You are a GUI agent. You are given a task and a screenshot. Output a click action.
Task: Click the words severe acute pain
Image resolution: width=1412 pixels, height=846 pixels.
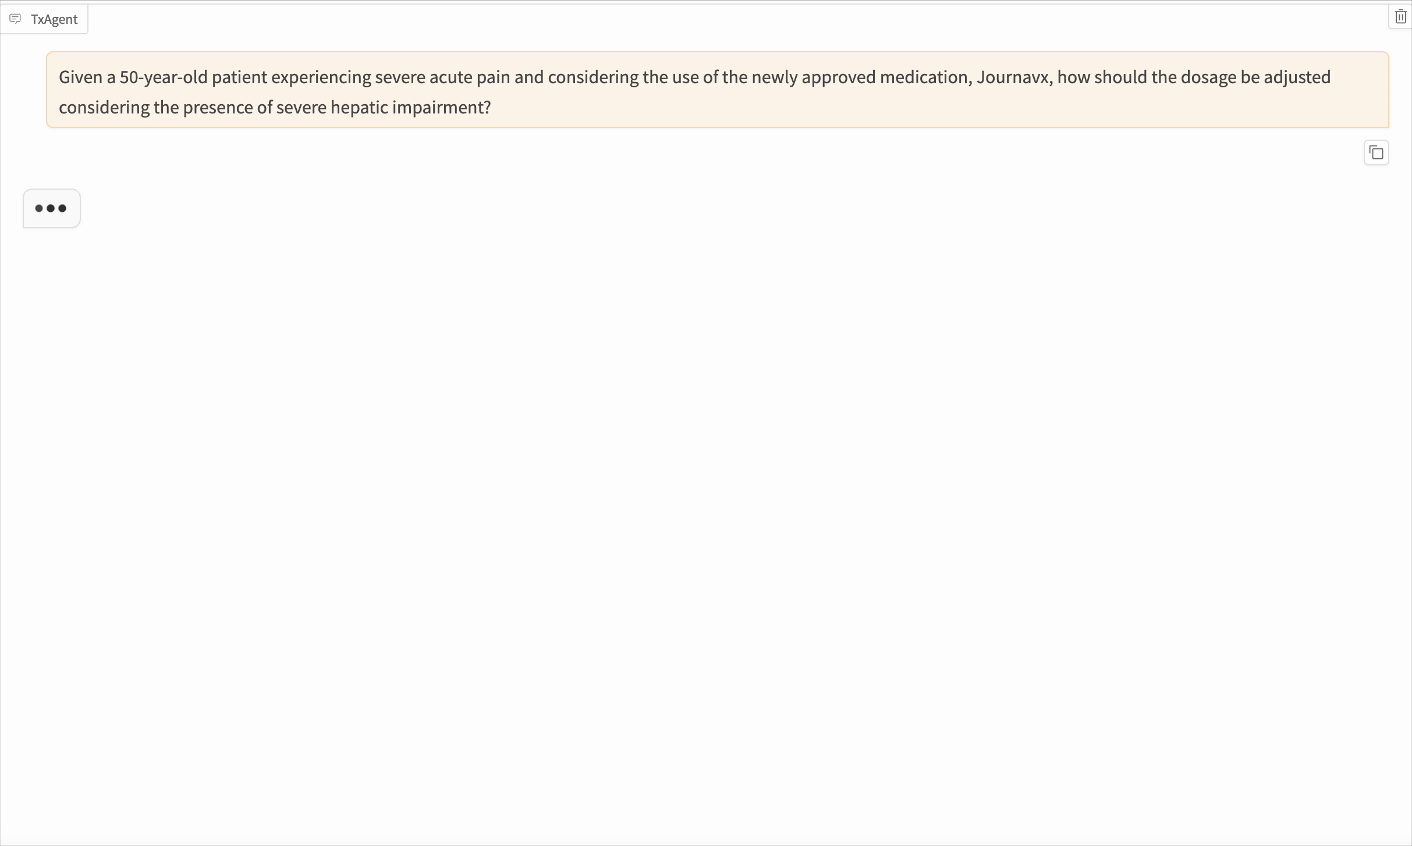[442, 77]
